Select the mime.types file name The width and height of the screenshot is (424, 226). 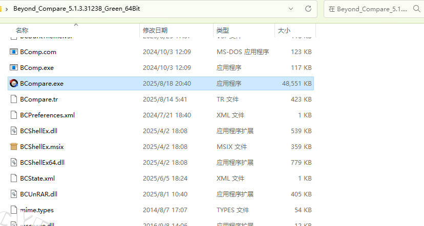[x=37, y=210]
